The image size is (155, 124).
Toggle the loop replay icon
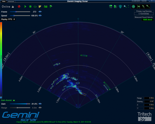click(35, 6)
